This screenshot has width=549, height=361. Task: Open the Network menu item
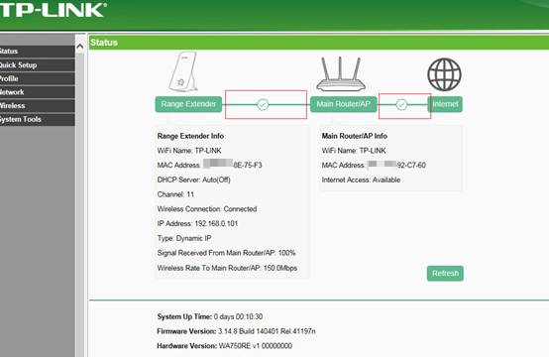tap(37, 92)
